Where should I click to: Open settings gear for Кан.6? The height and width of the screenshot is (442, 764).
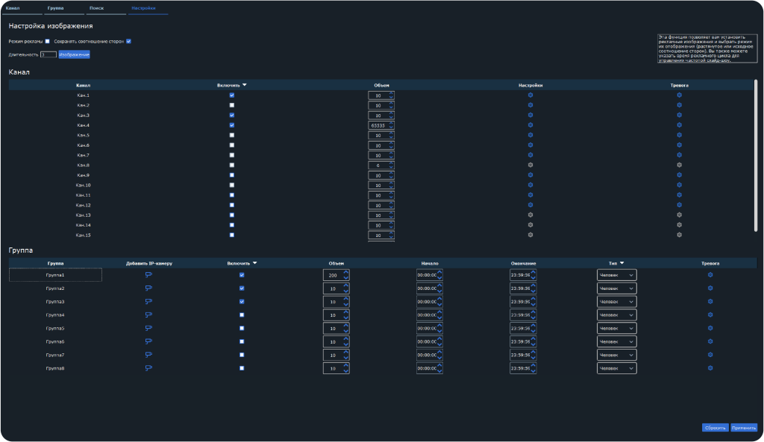(x=530, y=145)
